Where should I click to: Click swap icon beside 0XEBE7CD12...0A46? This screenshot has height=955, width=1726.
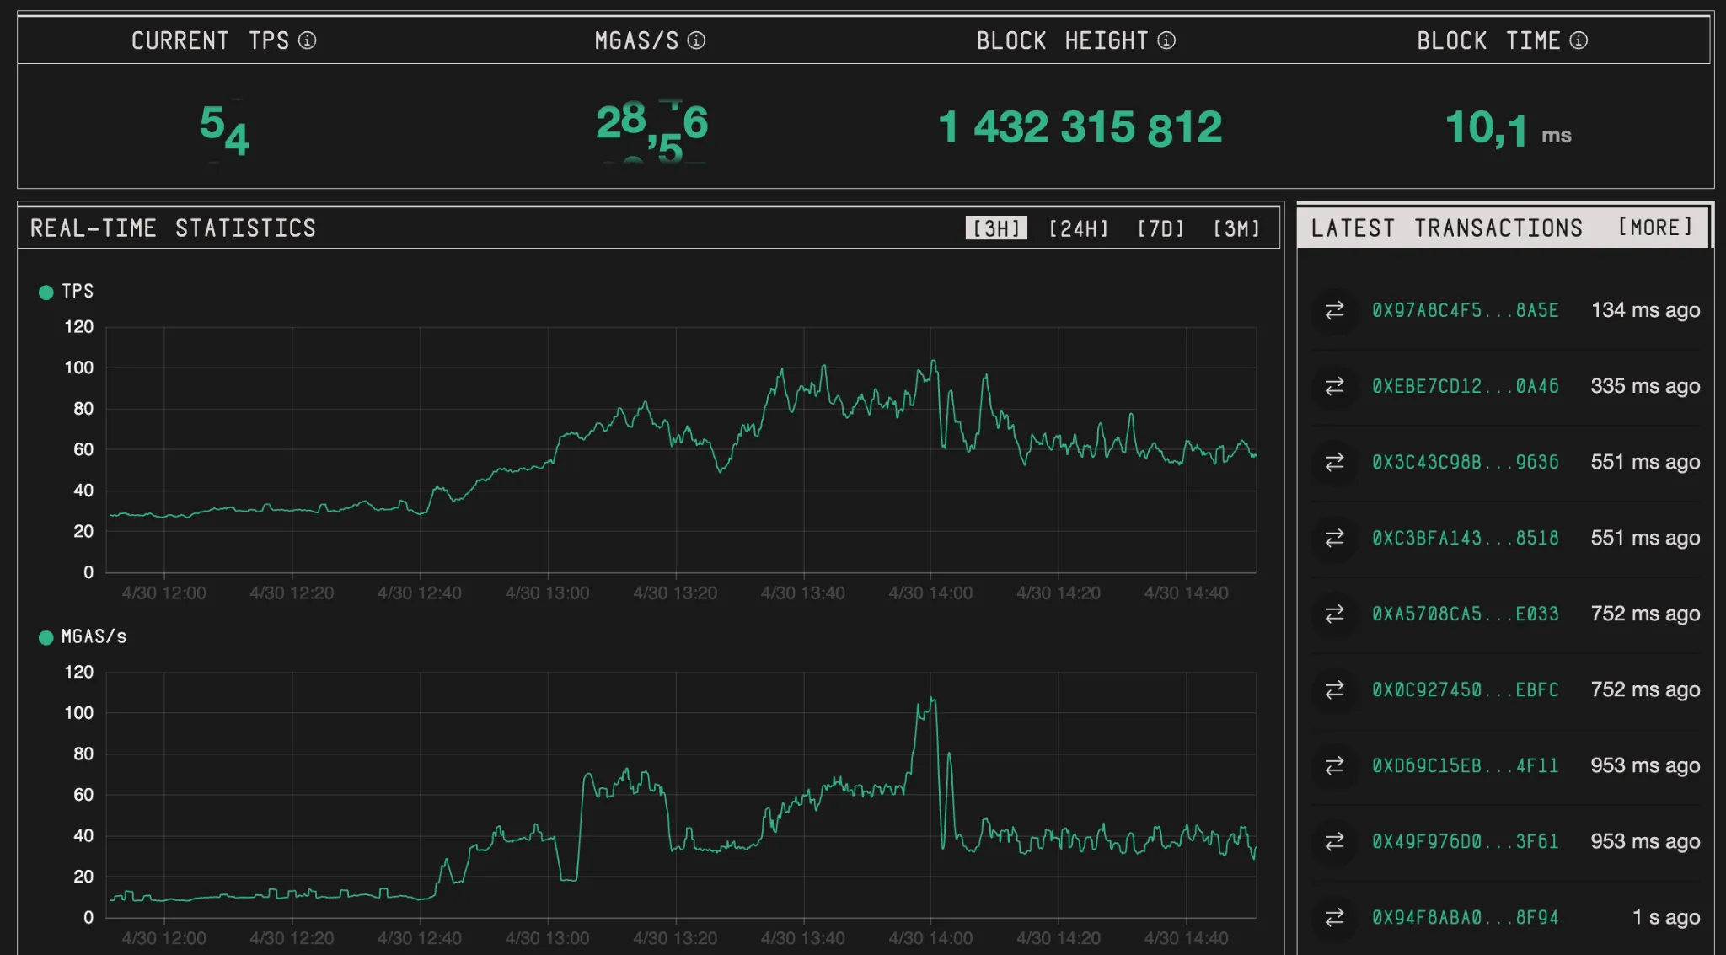1334,387
